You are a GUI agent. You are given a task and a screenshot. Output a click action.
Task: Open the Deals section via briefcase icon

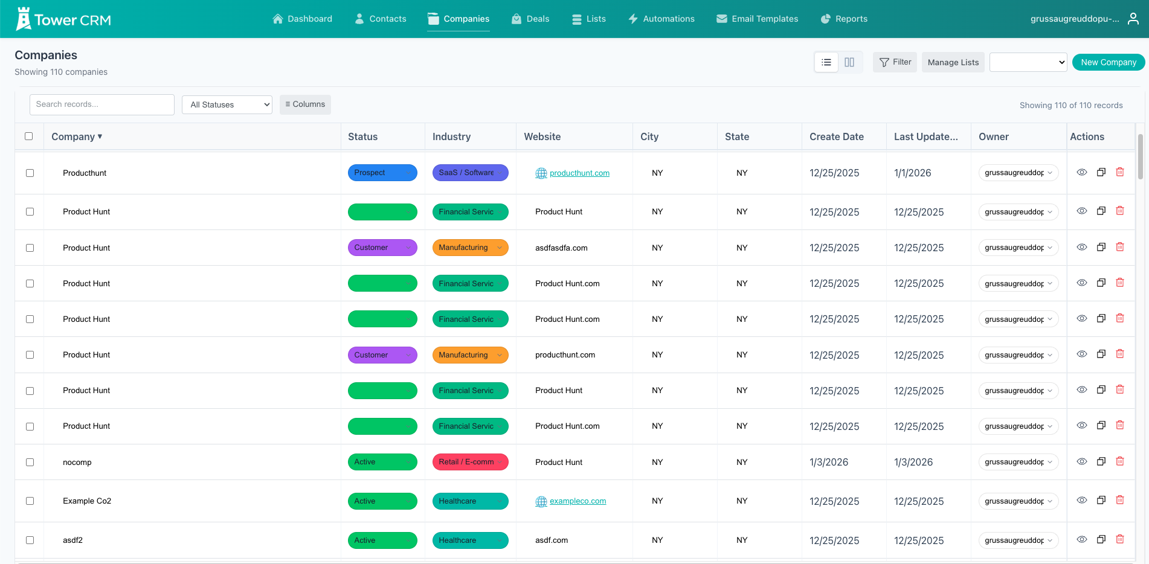pyautogui.click(x=516, y=19)
